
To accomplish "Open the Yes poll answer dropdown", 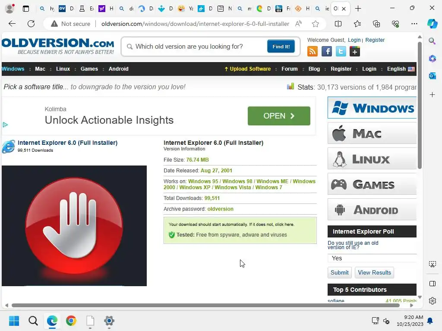I will (x=372, y=258).
